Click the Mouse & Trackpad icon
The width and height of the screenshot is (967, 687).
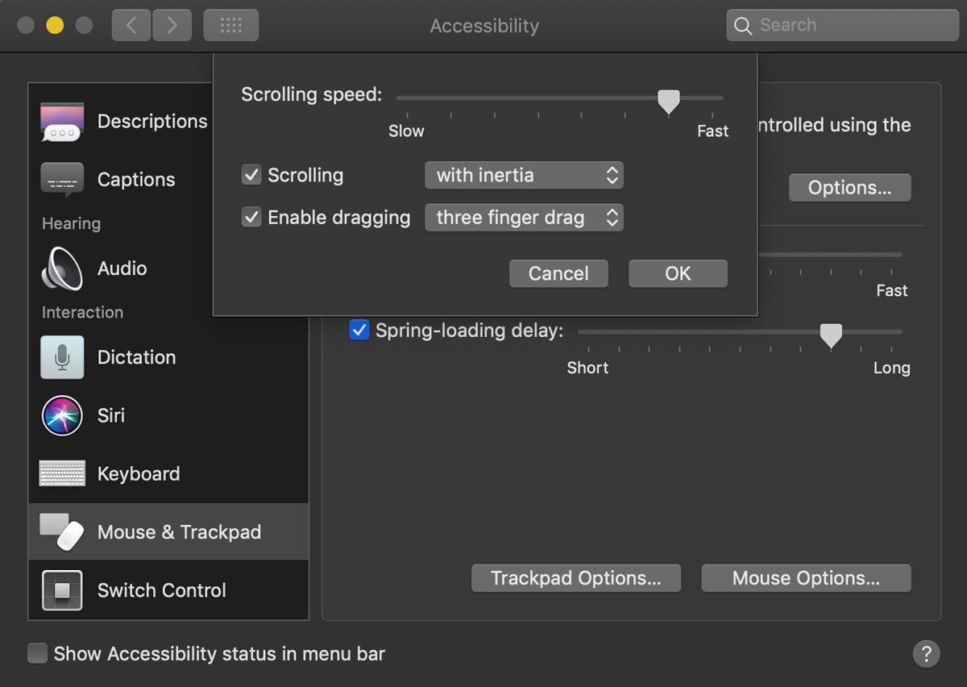(x=62, y=532)
